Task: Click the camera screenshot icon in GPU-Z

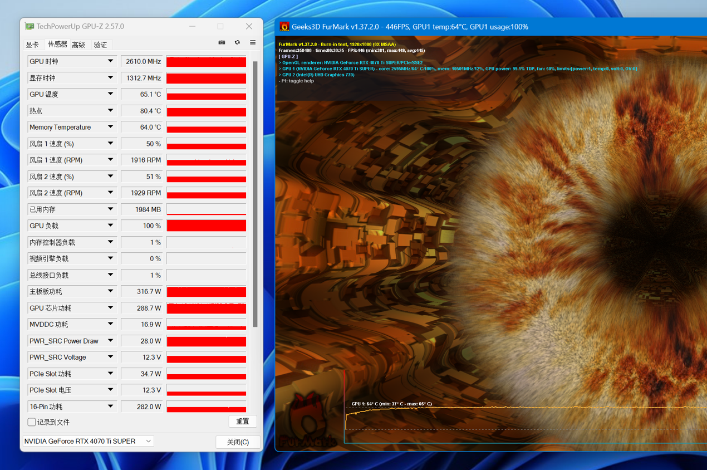Action: [x=222, y=43]
